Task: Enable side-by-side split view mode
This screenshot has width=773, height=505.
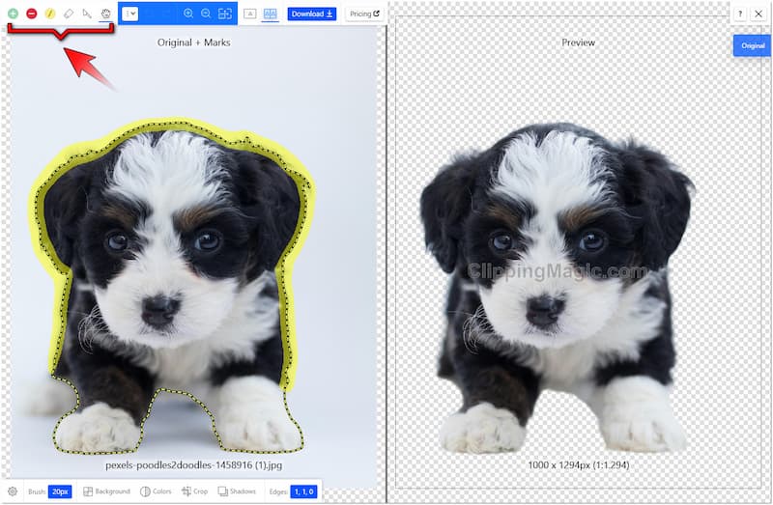Action: click(x=270, y=14)
